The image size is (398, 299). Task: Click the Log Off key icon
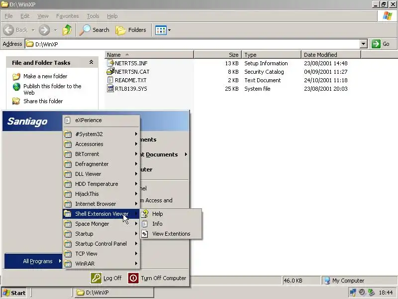[96, 278]
